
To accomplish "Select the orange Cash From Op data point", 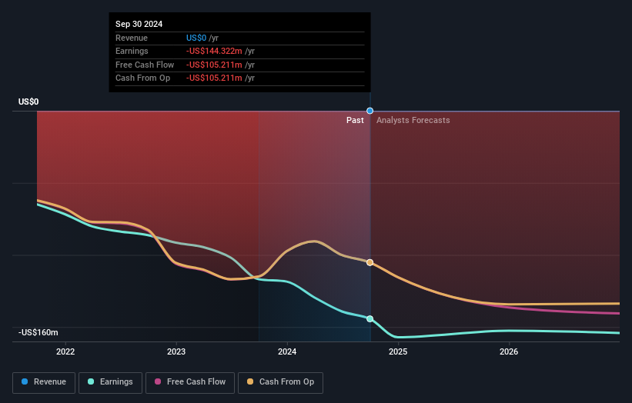I will [370, 262].
